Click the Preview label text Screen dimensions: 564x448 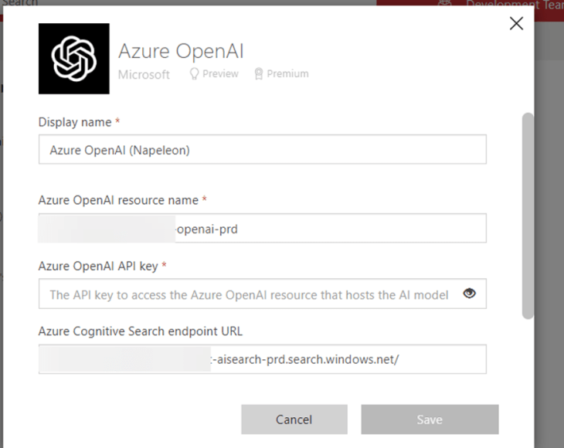coord(220,74)
